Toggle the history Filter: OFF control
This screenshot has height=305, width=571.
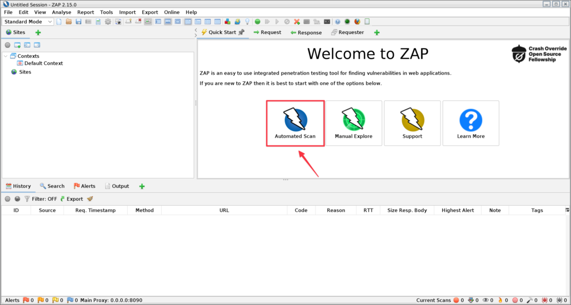(41, 199)
